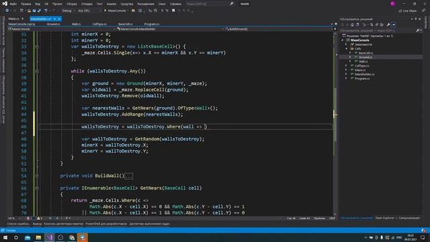
Task: Open the Отладка menu
Action: pos(87,4)
